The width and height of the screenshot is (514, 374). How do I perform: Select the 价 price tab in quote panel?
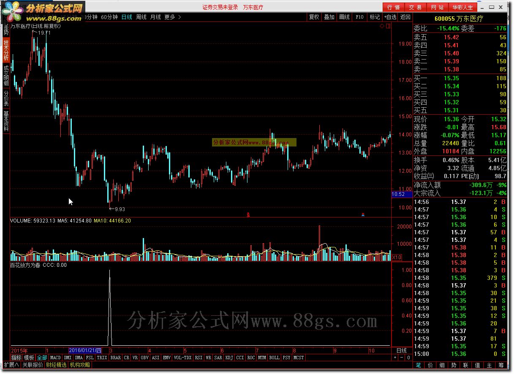pyautogui.click(x=430, y=365)
